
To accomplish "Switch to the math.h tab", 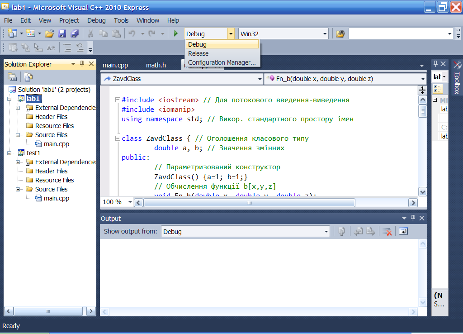I will point(156,65).
